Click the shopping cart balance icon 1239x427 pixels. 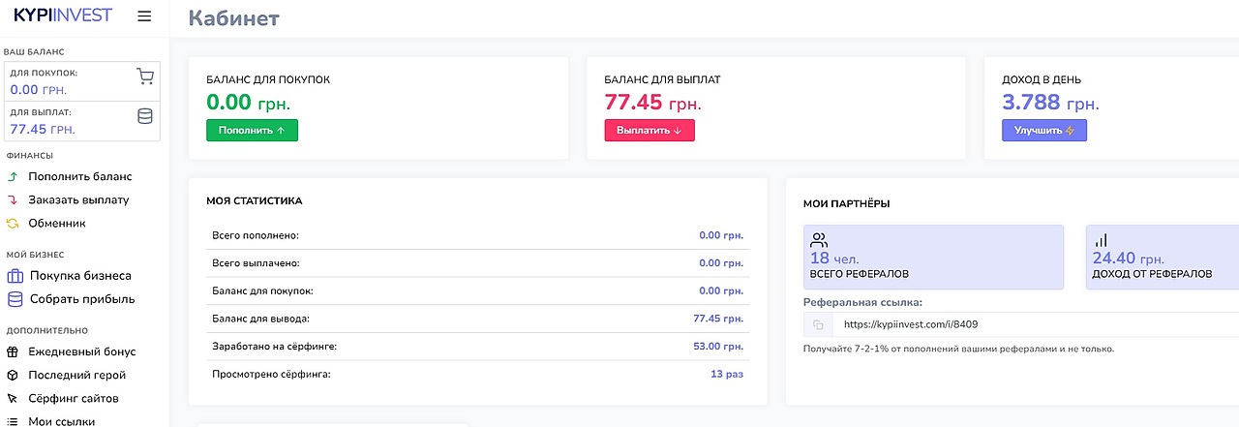(145, 76)
